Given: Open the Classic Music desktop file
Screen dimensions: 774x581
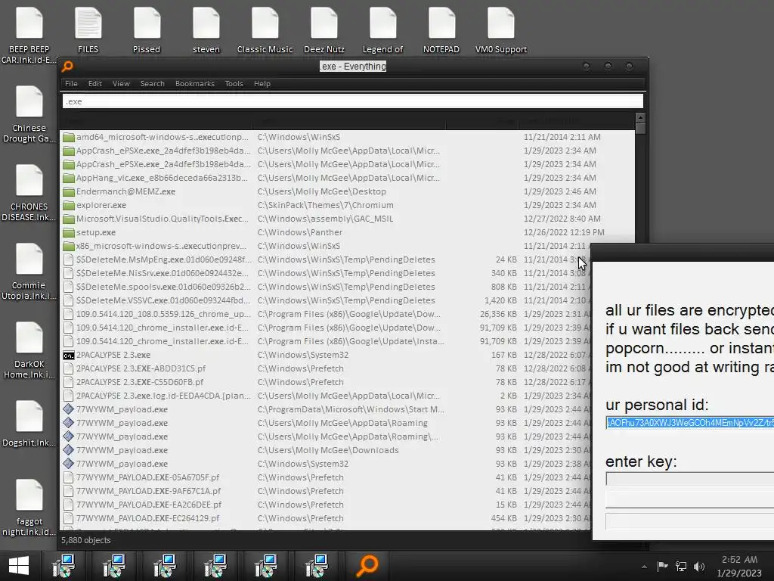Looking at the screenshot, I should (265, 30).
